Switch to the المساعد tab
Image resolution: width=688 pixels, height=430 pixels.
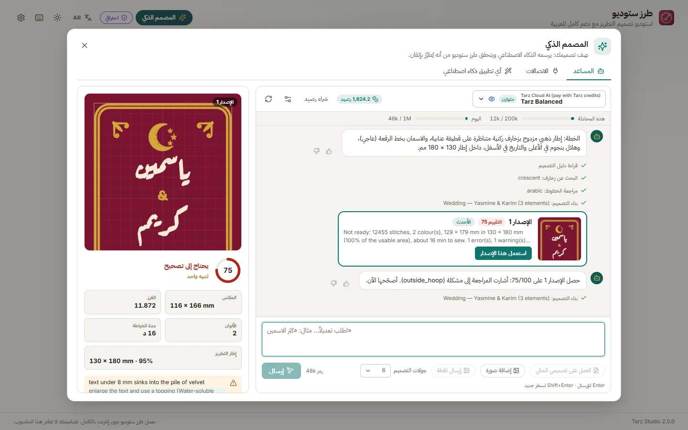588,71
